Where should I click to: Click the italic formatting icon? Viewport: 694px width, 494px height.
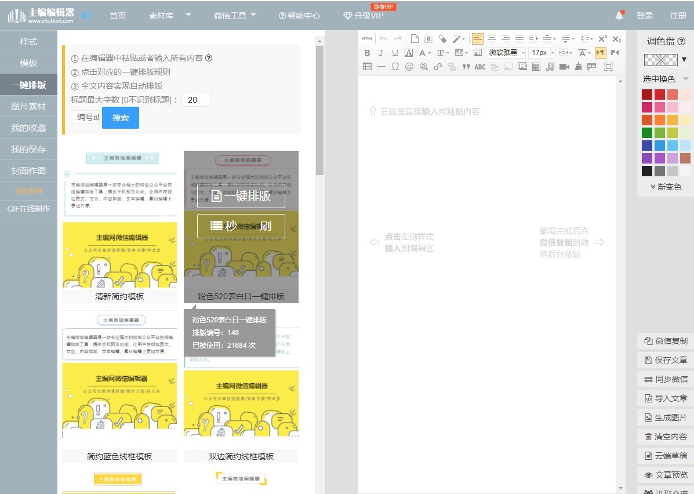[380, 52]
